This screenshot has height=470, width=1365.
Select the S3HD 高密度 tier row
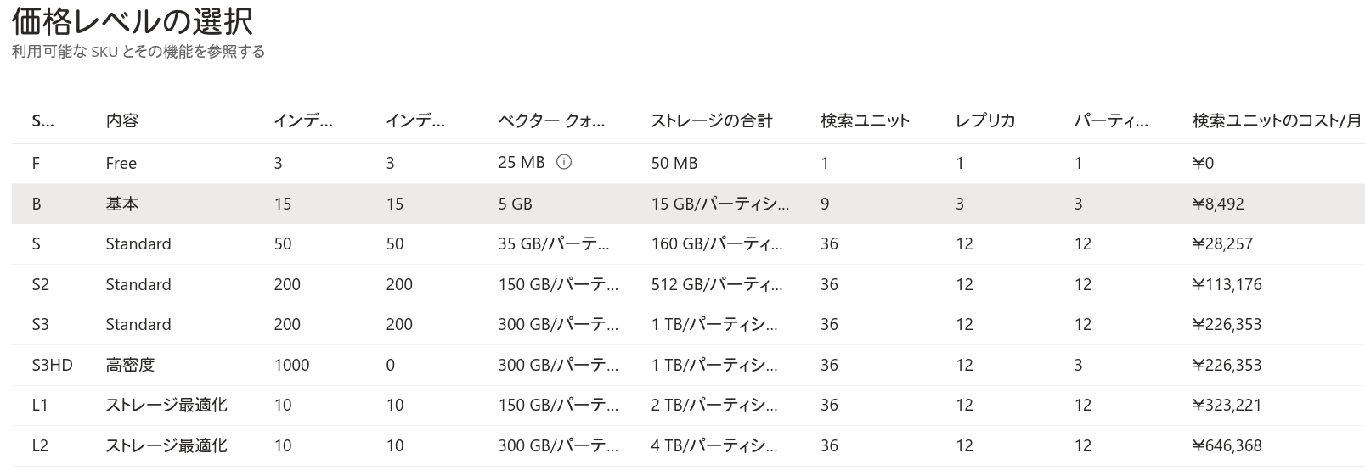(x=688, y=365)
